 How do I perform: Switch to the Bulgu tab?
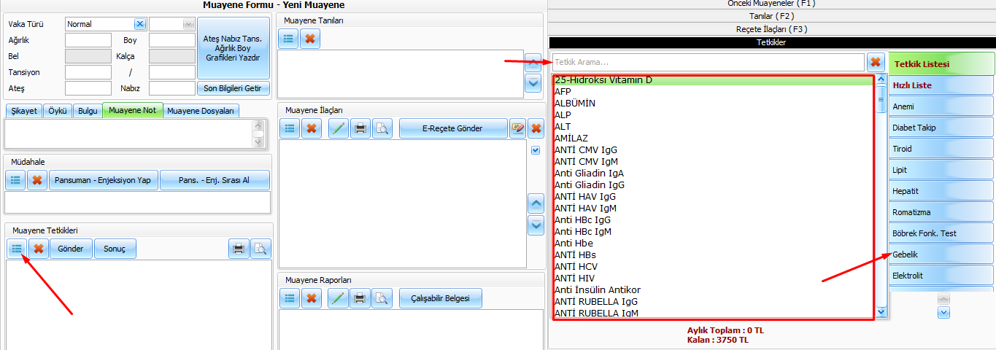[88, 111]
